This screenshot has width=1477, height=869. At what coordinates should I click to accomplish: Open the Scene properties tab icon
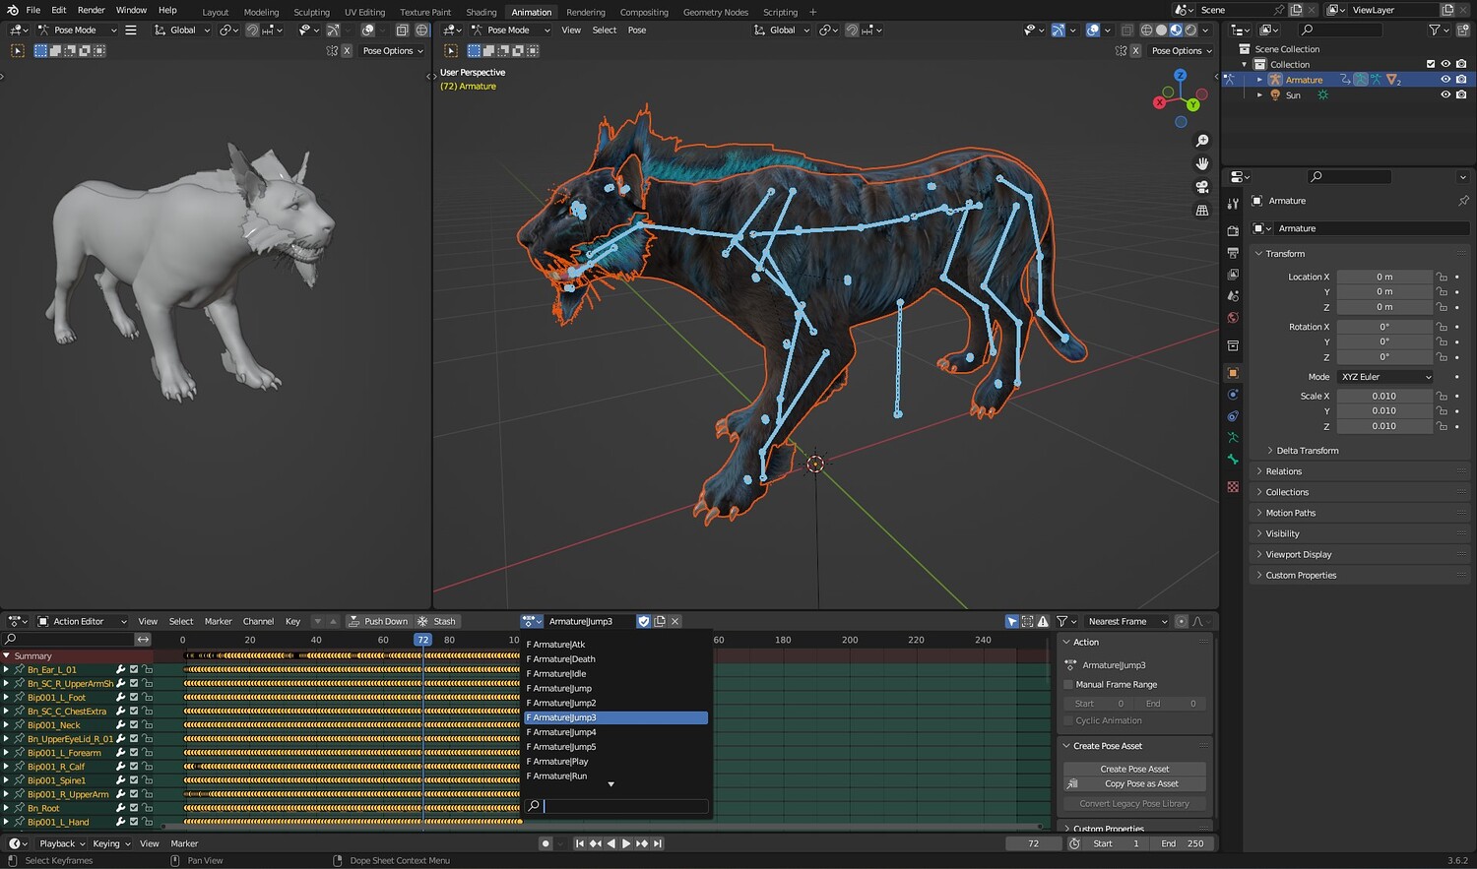coord(1233,296)
